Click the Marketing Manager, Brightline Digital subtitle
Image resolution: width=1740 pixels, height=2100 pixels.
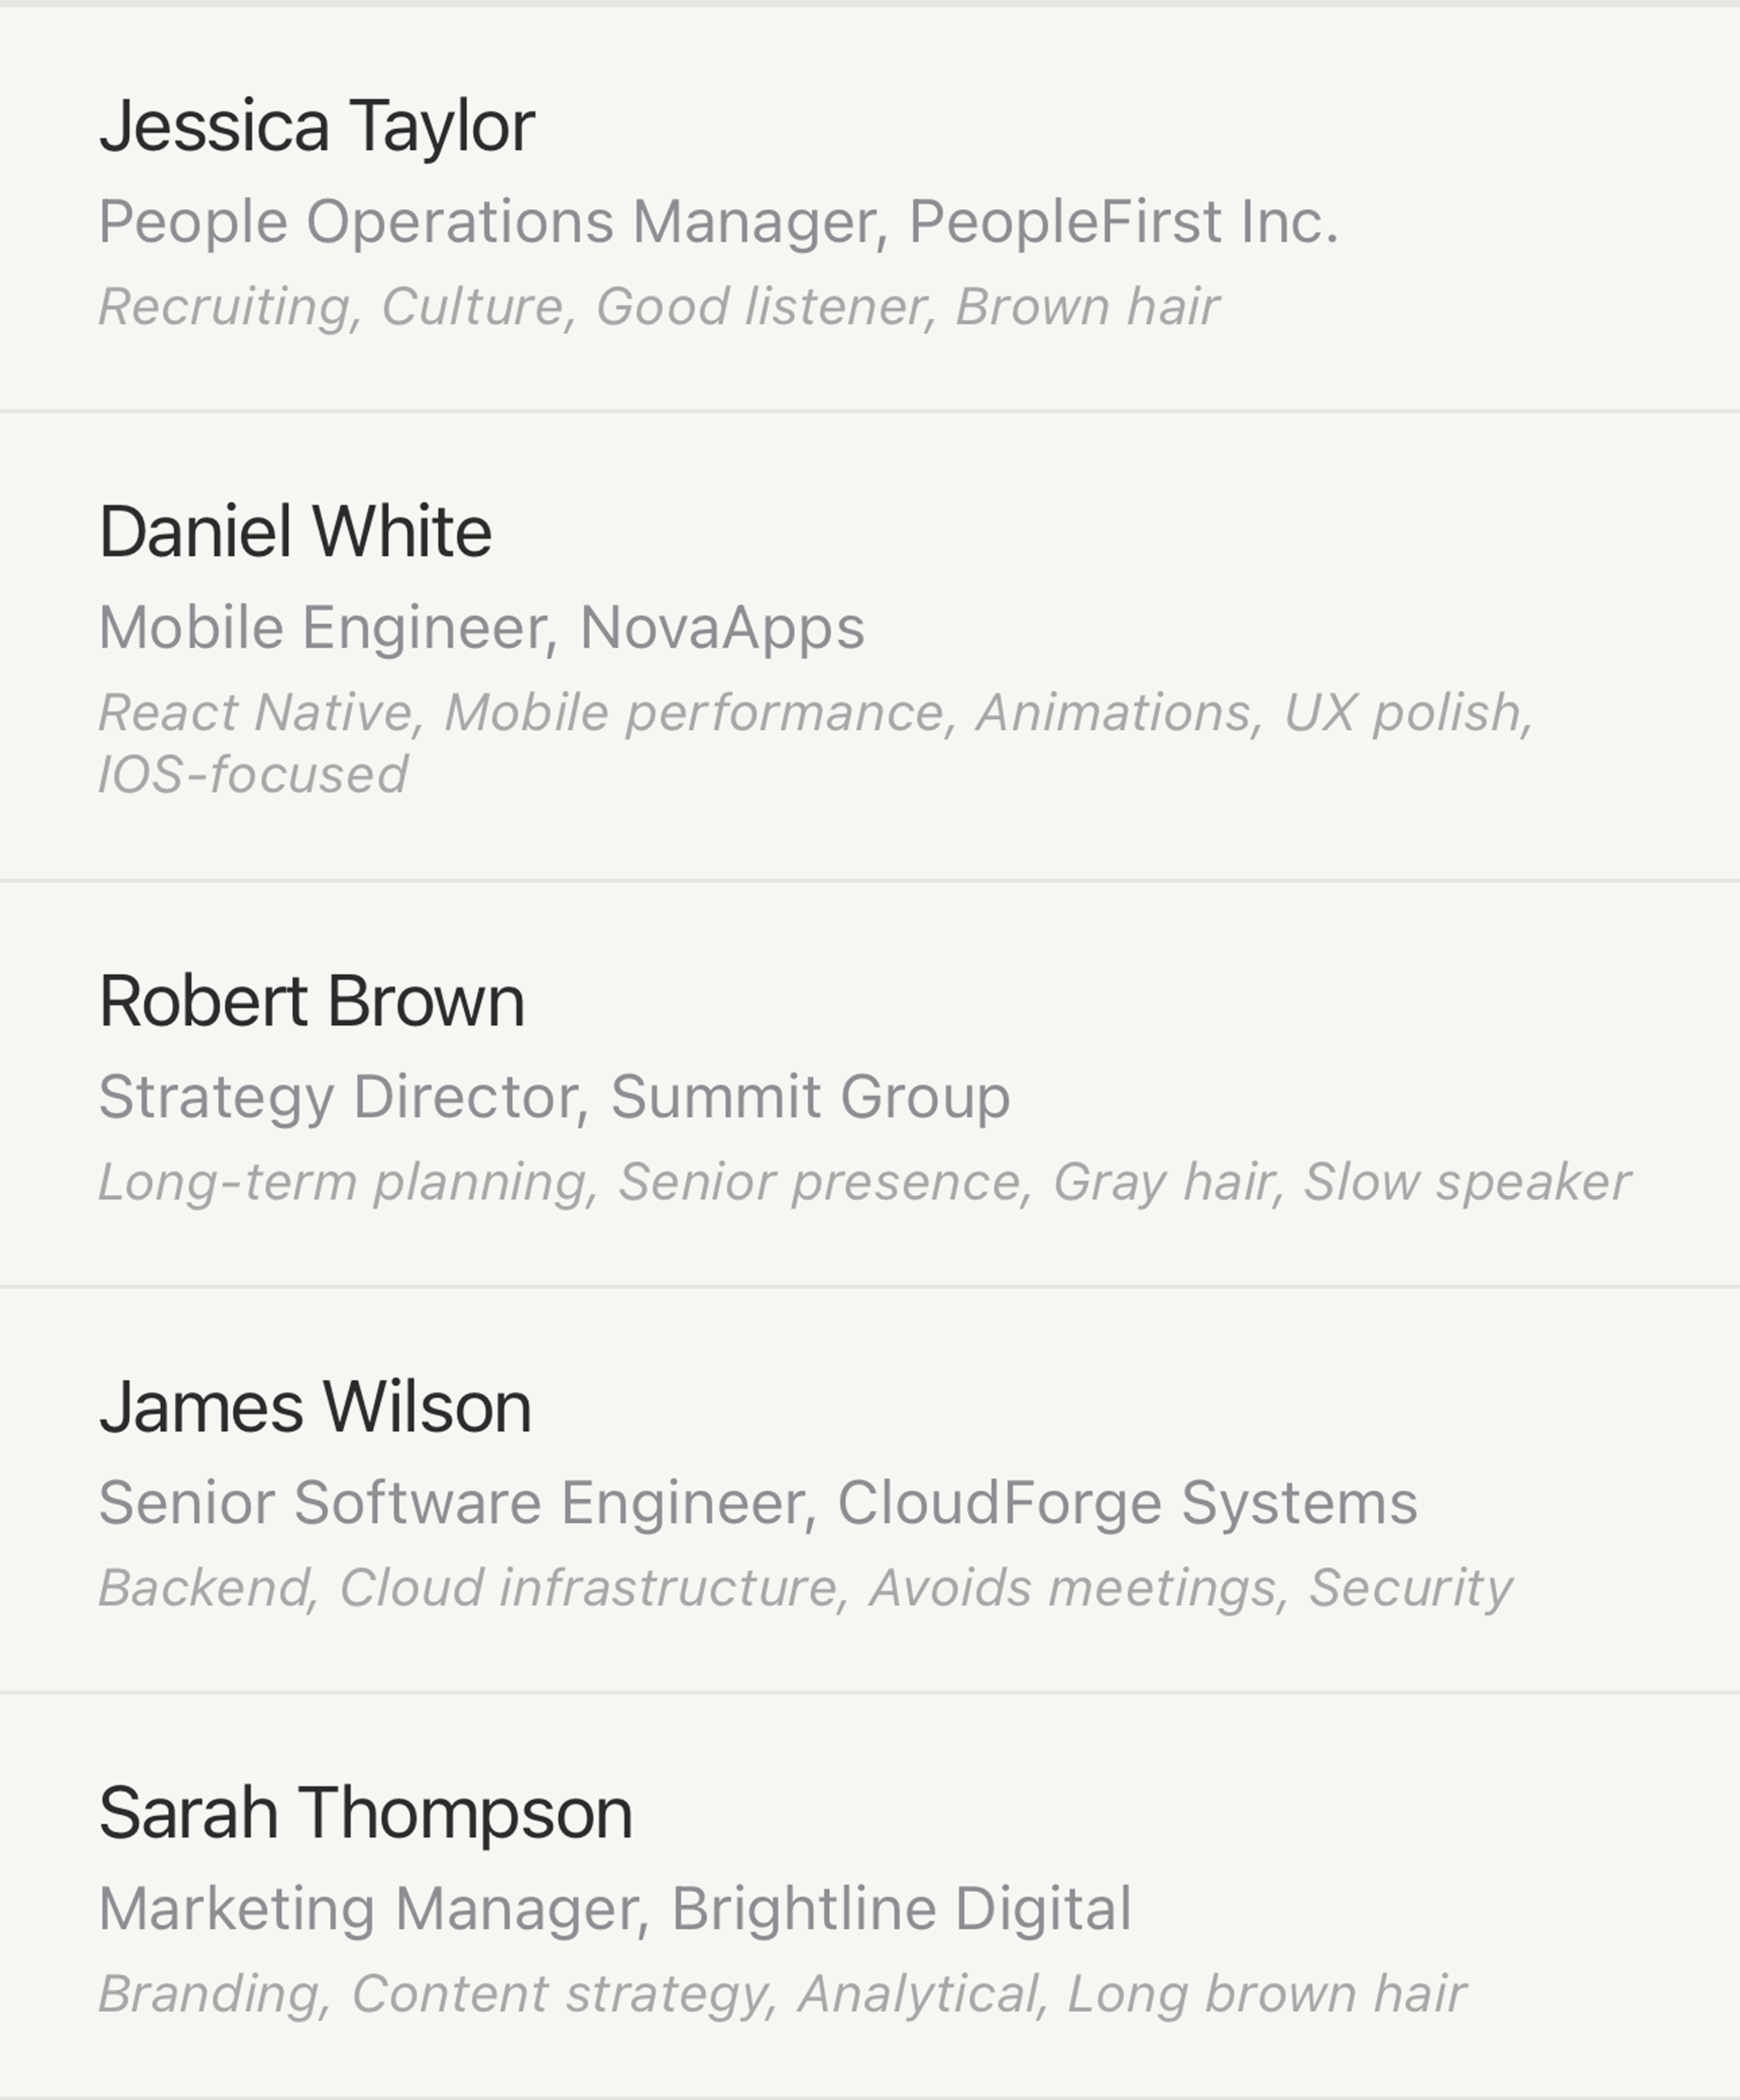615,1909
